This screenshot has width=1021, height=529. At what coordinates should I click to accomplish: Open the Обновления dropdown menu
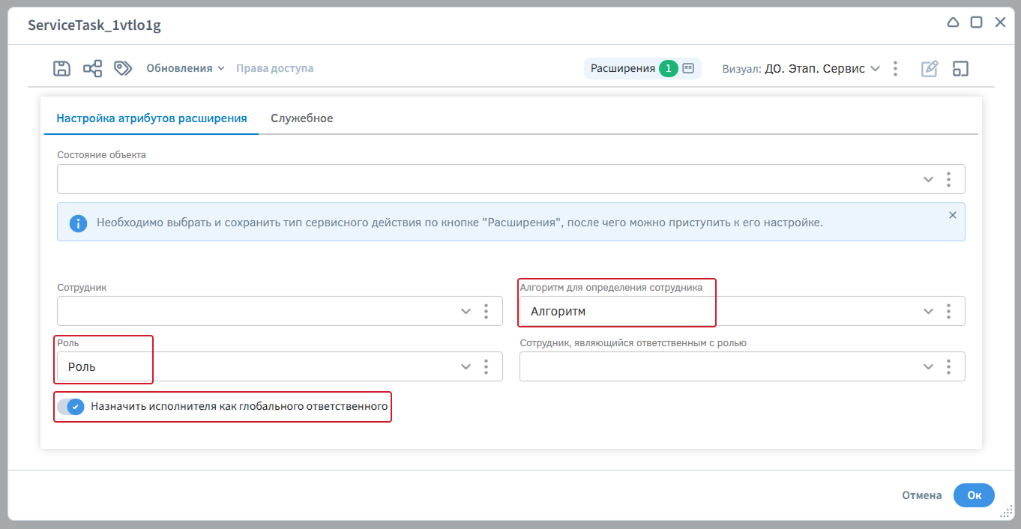[185, 68]
